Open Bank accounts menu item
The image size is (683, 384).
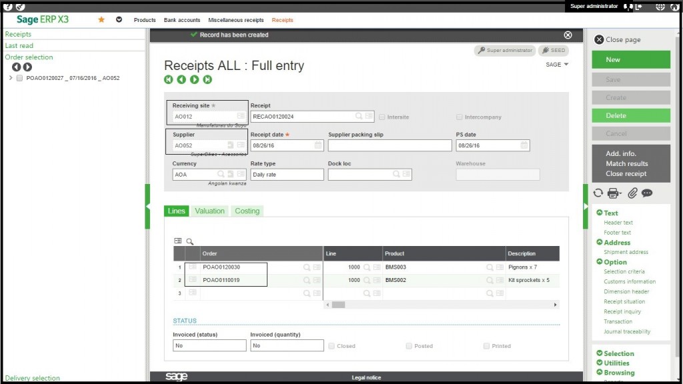coord(182,20)
